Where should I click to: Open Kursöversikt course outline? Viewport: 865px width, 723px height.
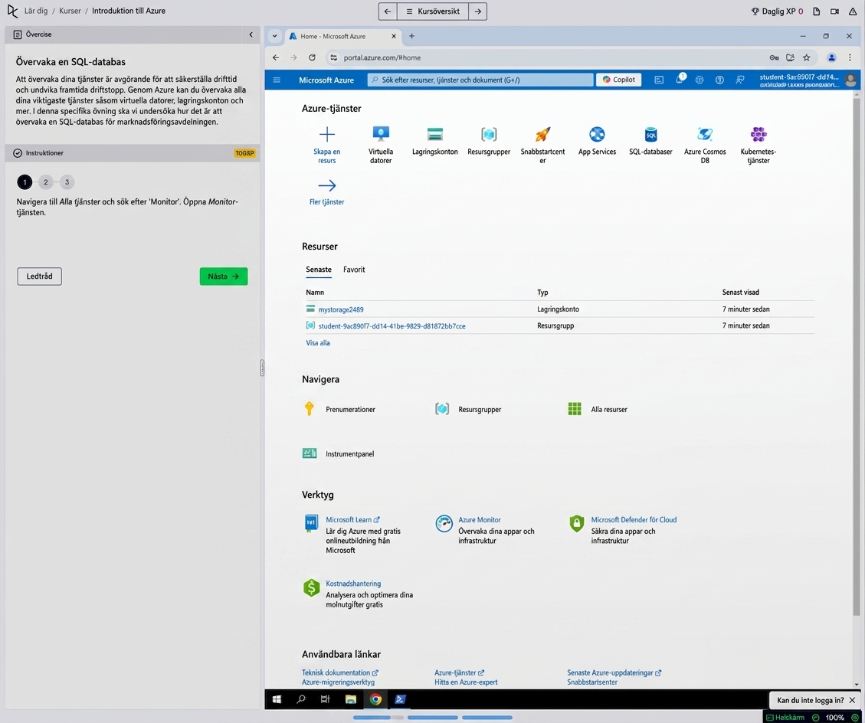(432, 11)
